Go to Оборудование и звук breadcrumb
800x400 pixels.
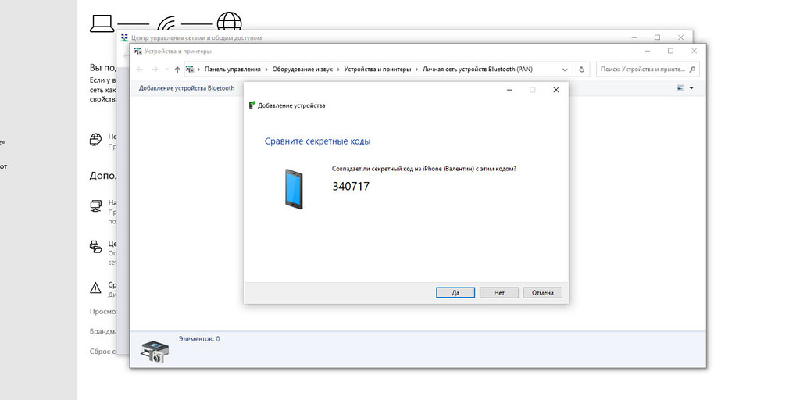click(x=302, y=70)
